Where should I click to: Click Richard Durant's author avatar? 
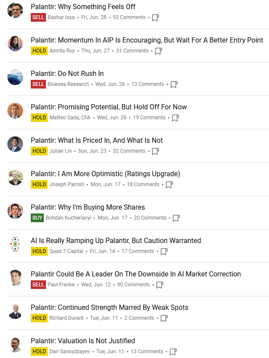pos(15,311)
